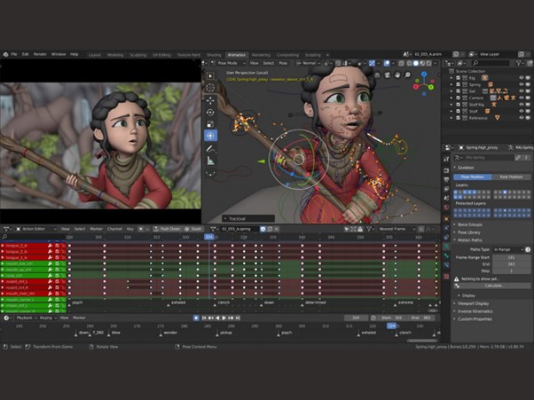
Task: Select the Rest Position toggle
Action: (511, 177)
